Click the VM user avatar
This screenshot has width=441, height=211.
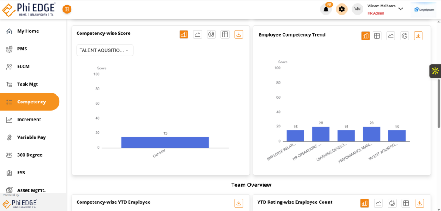click(x=357, y=9)
